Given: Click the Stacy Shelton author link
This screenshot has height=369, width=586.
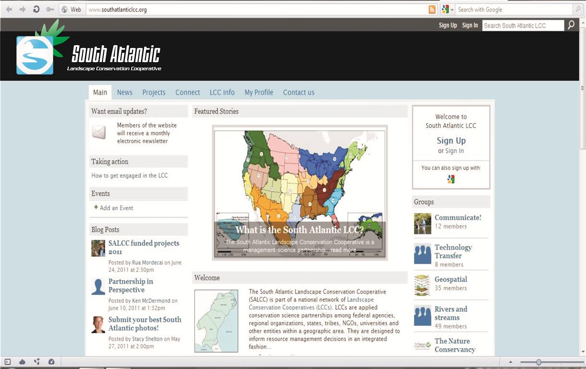Looking at the screenshot, I should coord(148,339).
